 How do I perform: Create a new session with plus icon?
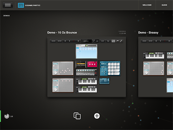[x=97, y=116]
